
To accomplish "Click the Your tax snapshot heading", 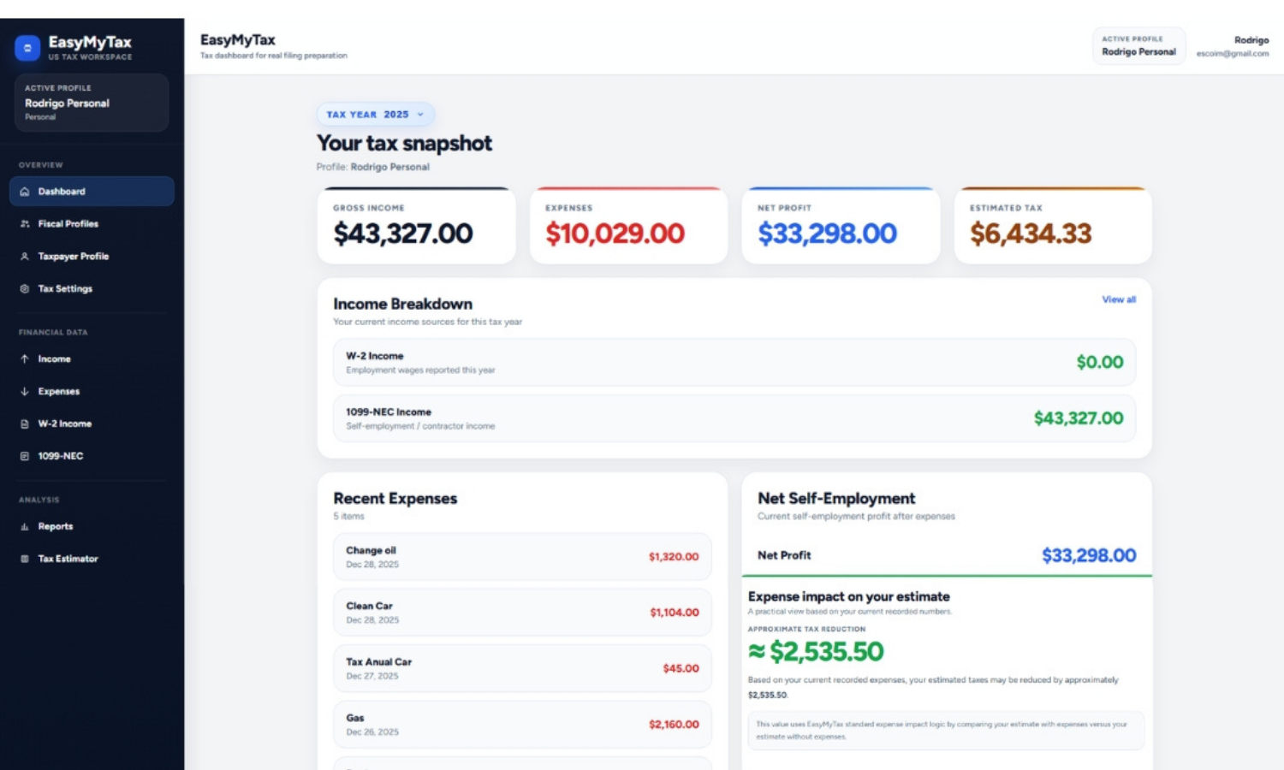I will 404,144.
